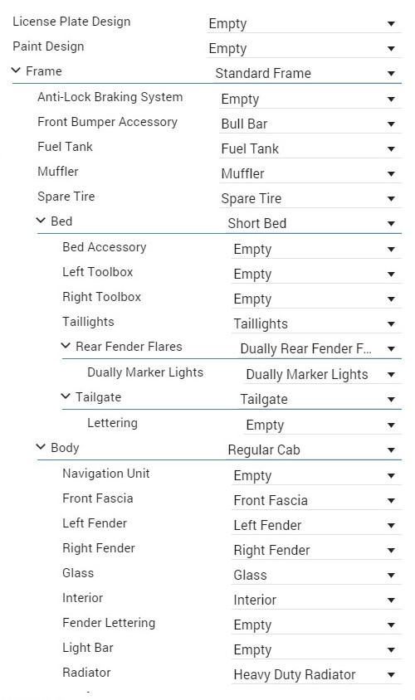
Task: Open the Standard Frame dropdown
Action: (307, 73)
